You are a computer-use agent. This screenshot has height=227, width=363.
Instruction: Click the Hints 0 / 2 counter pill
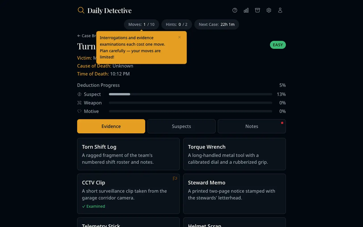(177, 24)
